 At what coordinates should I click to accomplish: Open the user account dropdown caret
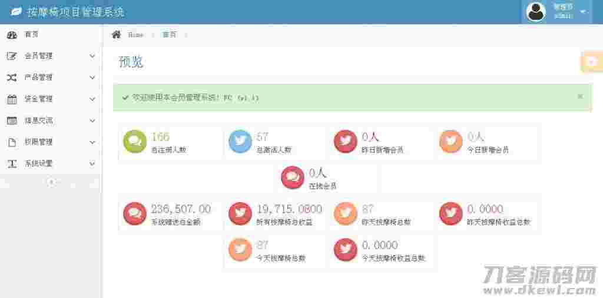(584, 12)
